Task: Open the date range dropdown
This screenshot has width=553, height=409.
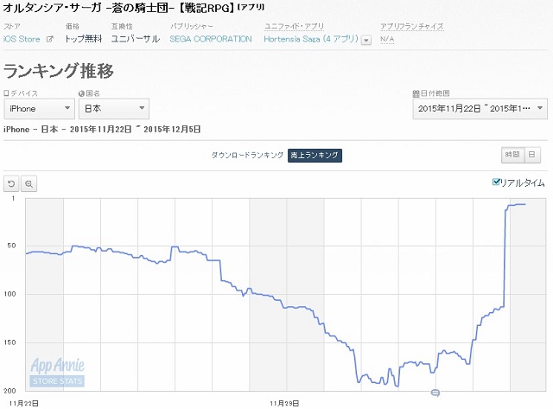Action: click(480, 108)
